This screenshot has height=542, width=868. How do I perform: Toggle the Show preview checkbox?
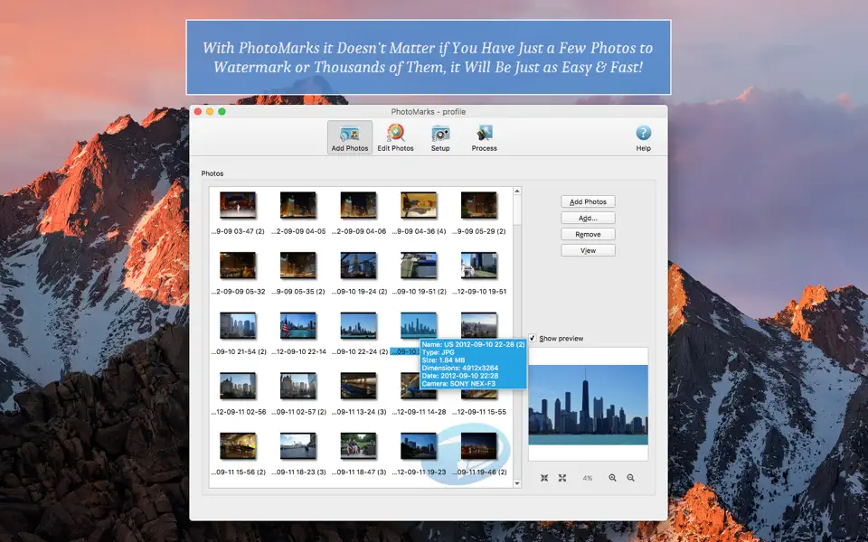pyautogui.click(x=533, y=338)
